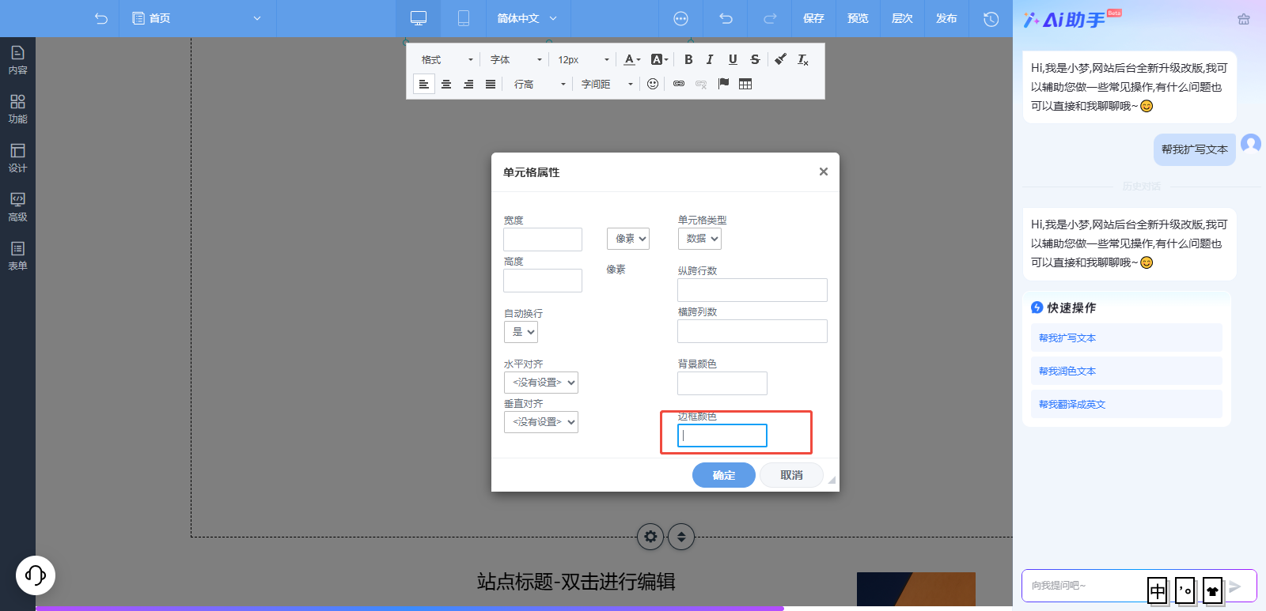Open the 功能 sidebar tab
1266x611 pixels.
tap(17, 108)
